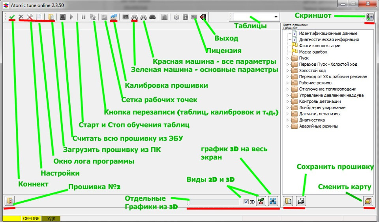
Task: Expand Переход от ХХ к рабочим режимам arrow
Action: [287, 77]
